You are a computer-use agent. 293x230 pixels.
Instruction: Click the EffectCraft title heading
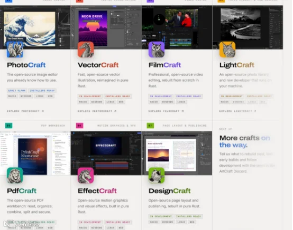tap(97, 190)
